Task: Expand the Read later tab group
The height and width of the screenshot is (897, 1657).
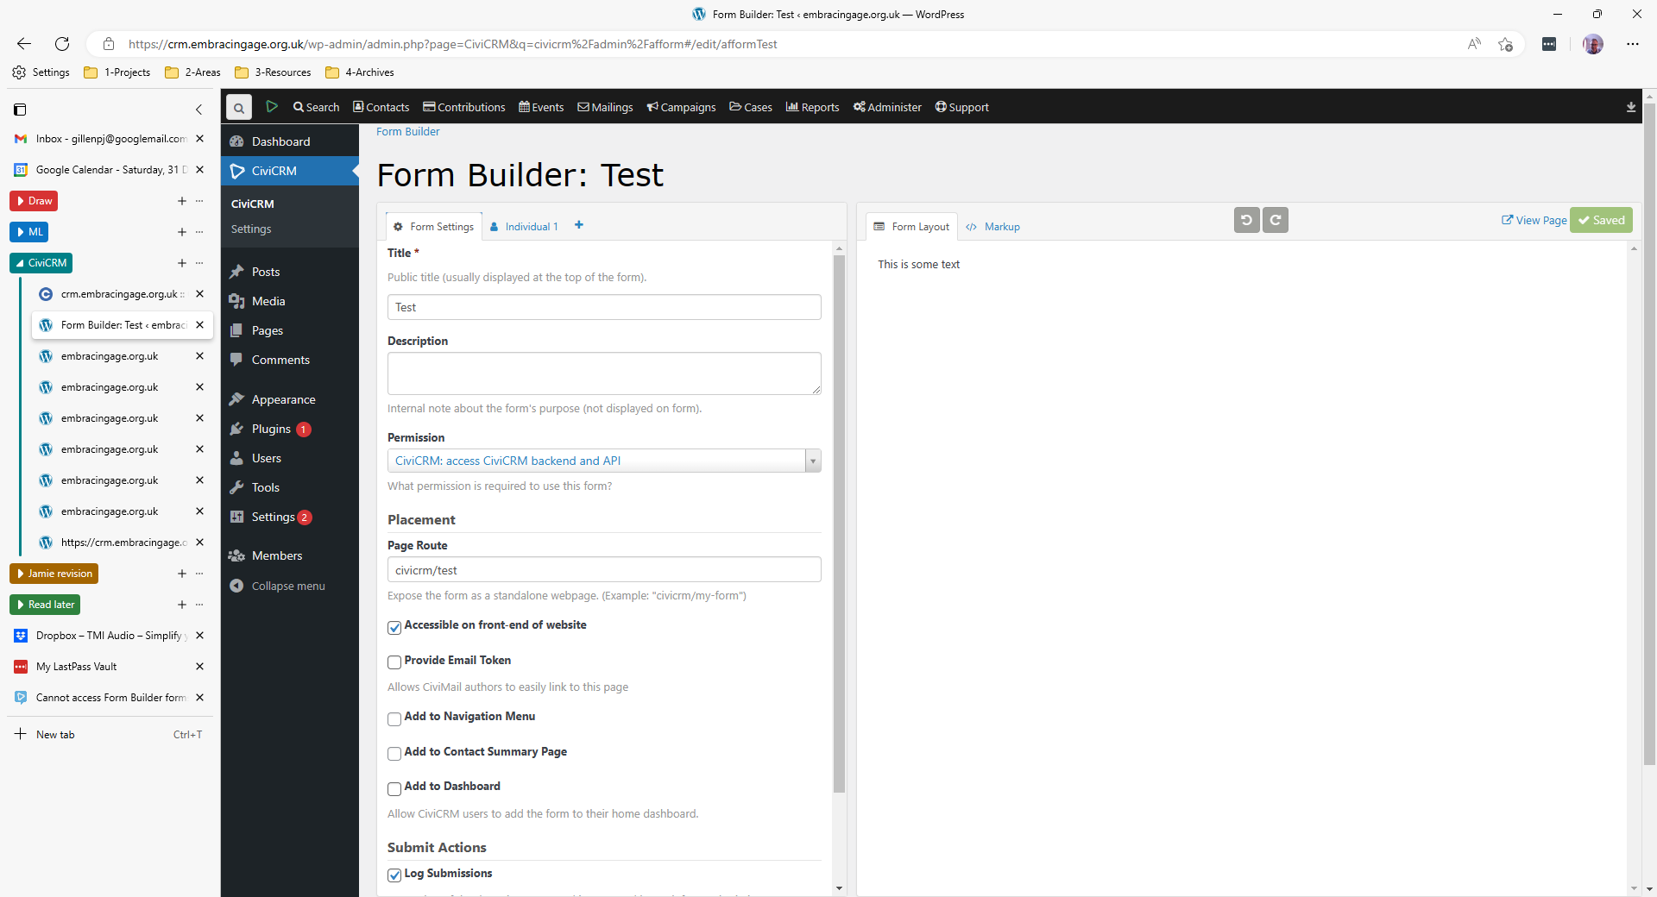Action: (x=45, y=605)
